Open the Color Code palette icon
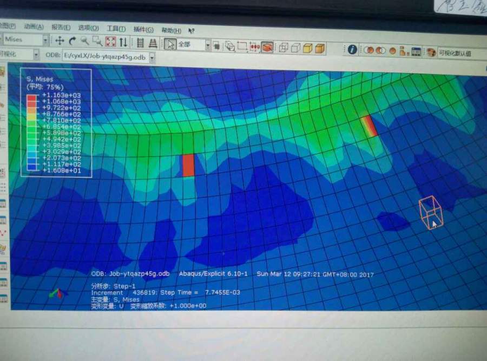487x361 pixels. coord(431,52)
